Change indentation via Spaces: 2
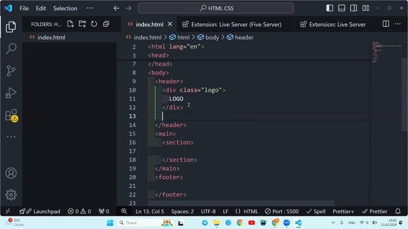The image size is (408, 229). [182, 211]
